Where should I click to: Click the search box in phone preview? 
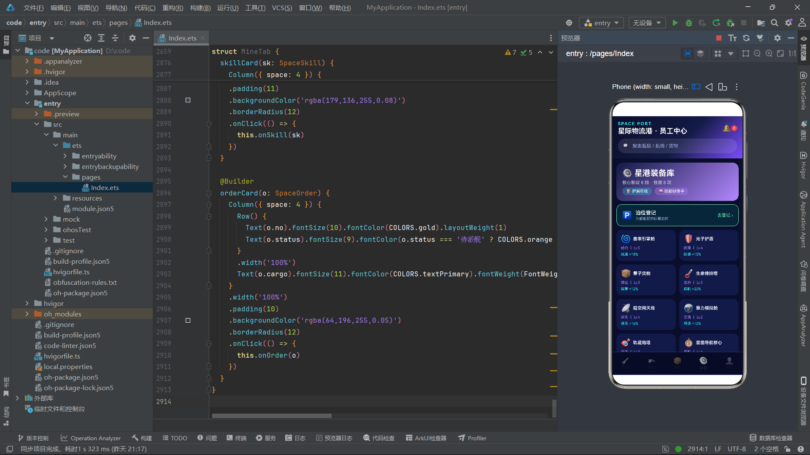pos(678,146)
